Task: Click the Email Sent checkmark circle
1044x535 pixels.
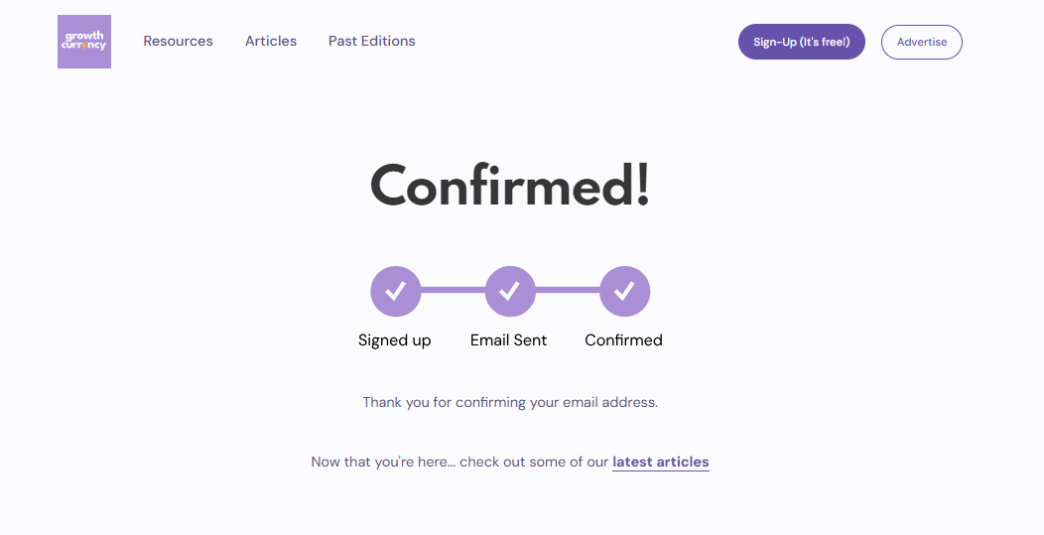Action: click(510, 291)
